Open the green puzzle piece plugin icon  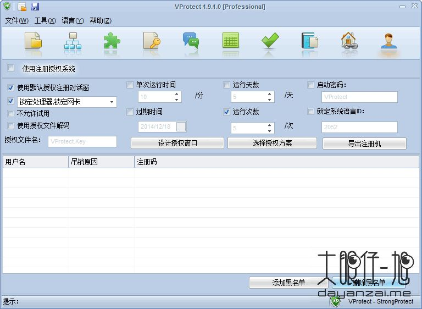112,41
